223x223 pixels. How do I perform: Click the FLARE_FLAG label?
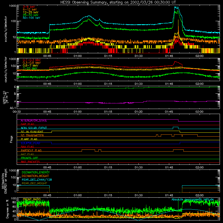click(29, 139)
